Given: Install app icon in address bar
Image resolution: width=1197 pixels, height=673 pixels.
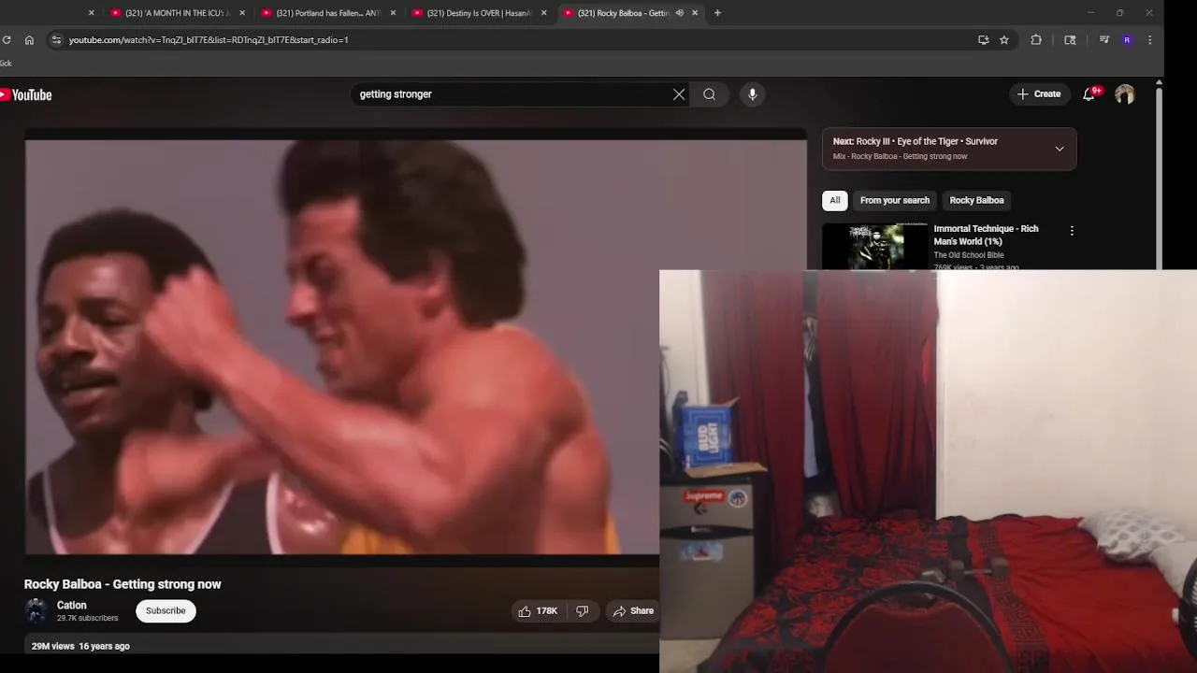Looking at the screenshot, I should (x=983, y=40).
